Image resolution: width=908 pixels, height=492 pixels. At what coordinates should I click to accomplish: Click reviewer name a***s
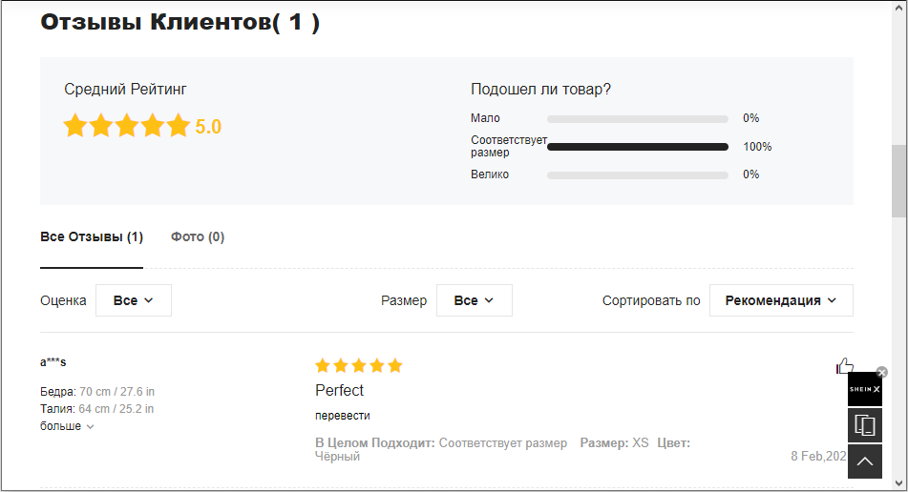click(53, 362)
